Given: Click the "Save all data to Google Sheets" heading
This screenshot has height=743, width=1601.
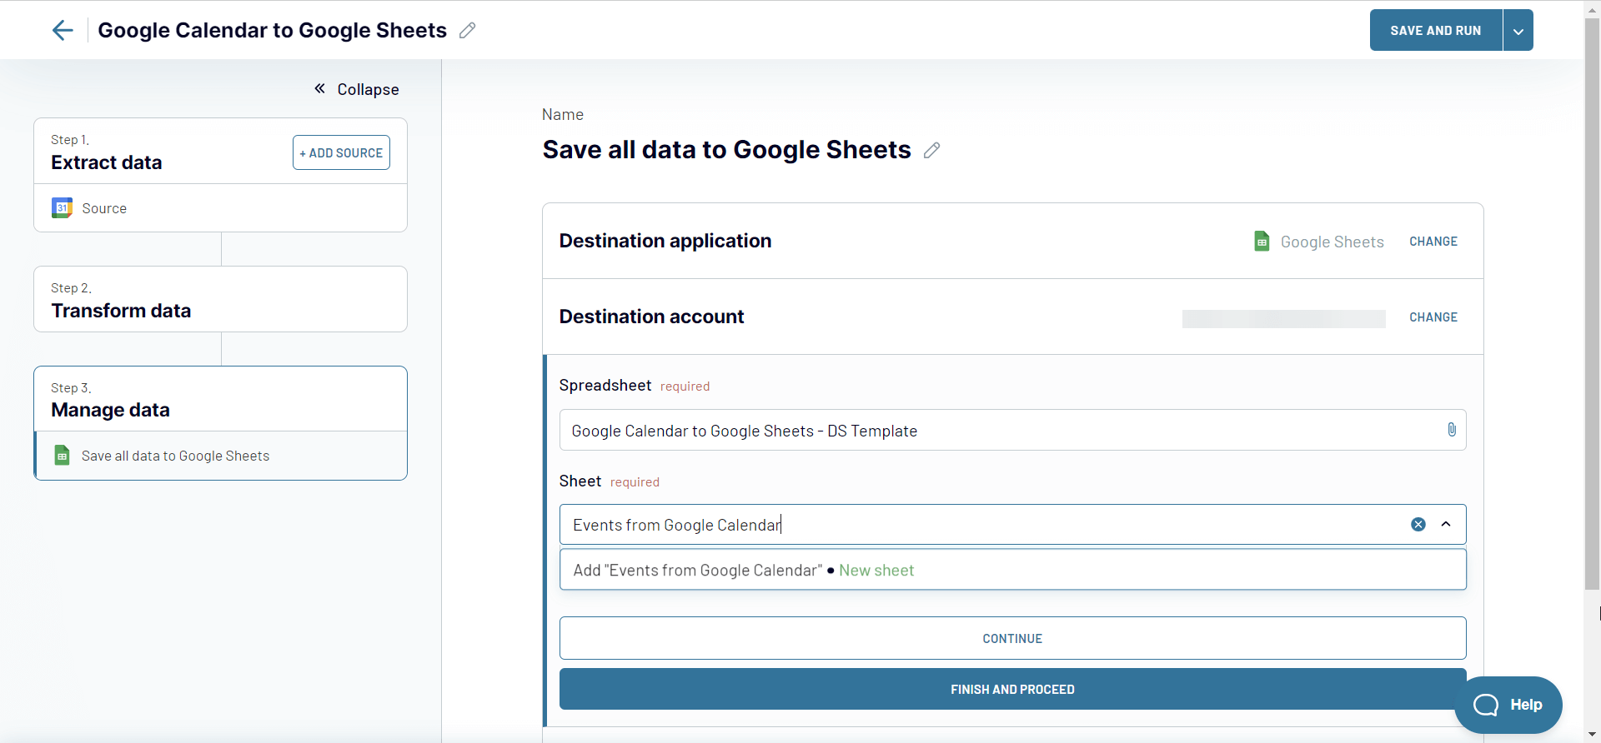Looking at the screenshot, I should [726, 150].
